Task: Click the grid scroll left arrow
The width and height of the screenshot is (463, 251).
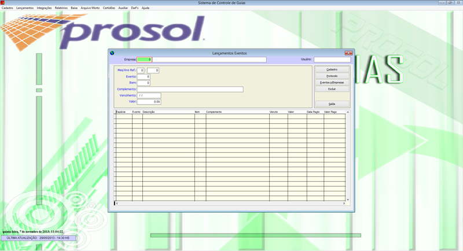Action: [117, 203]
